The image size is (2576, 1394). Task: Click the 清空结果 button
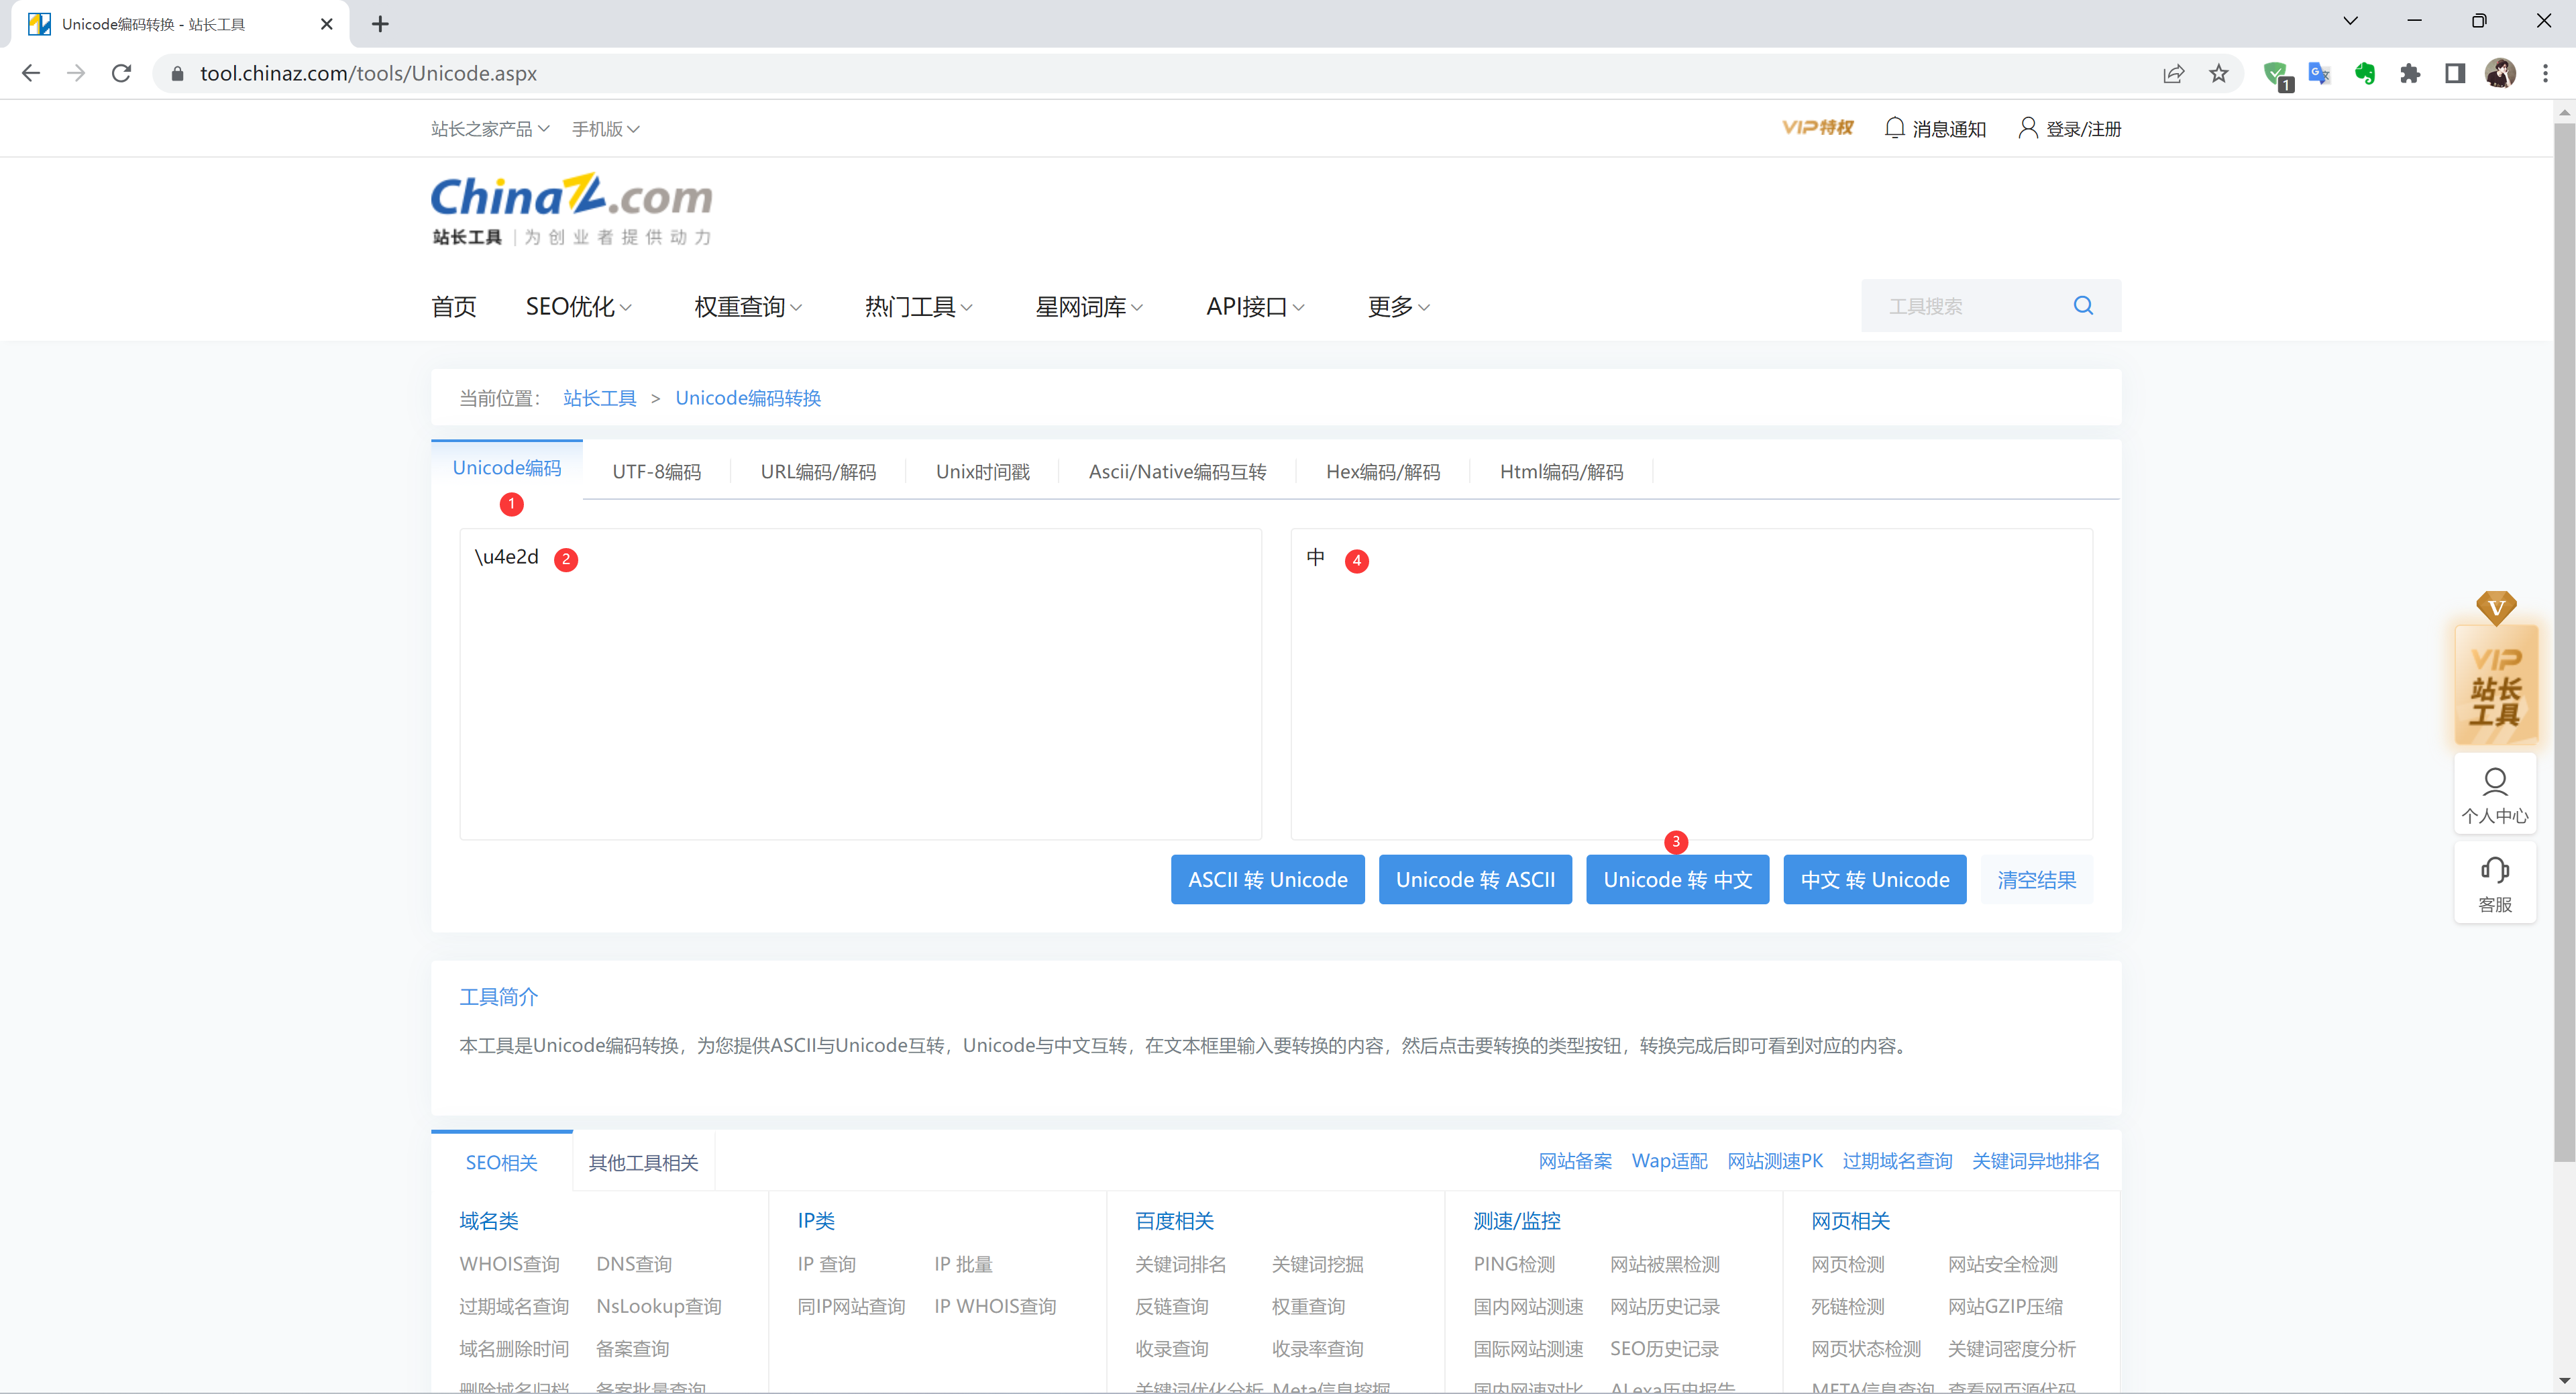pos(2036,879)
